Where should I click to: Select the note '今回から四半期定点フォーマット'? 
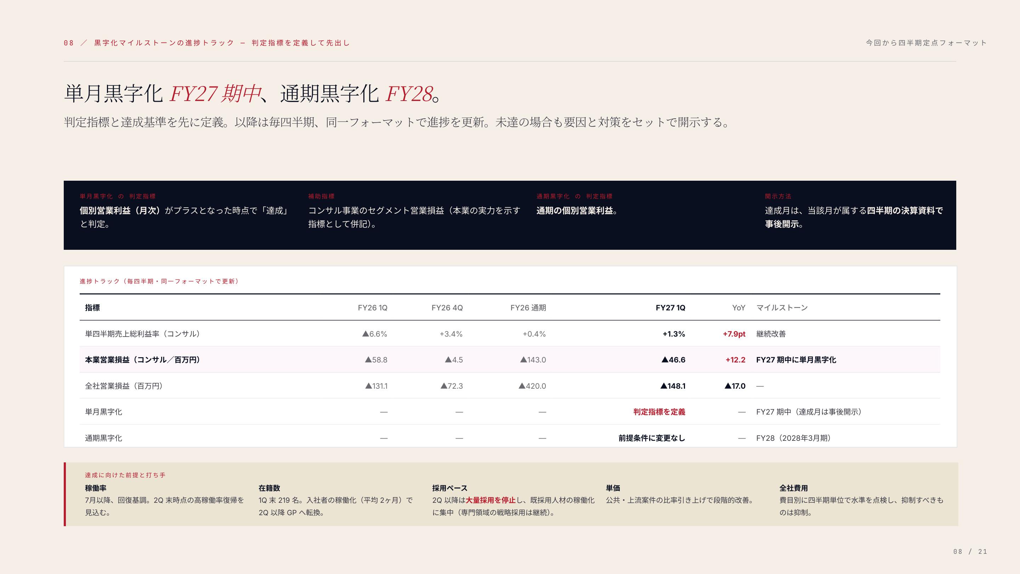926,43
